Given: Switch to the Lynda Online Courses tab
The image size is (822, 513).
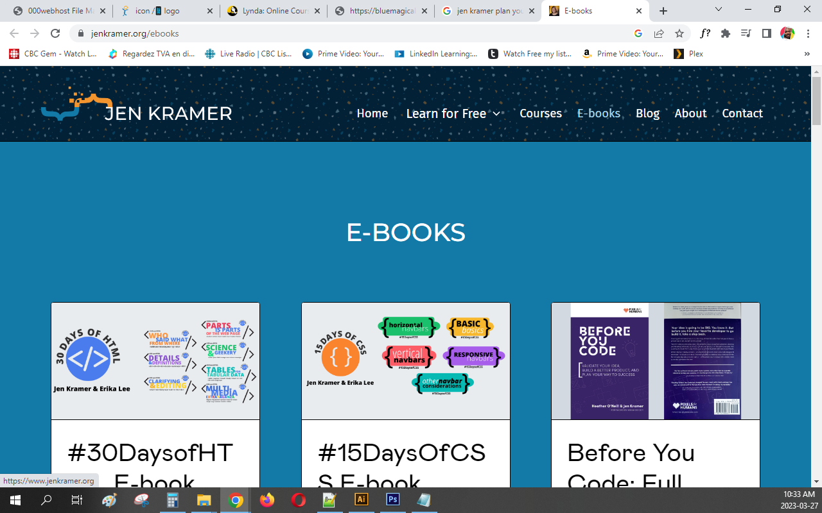Looking at the screenshot, I should click(x=273, y=11).
